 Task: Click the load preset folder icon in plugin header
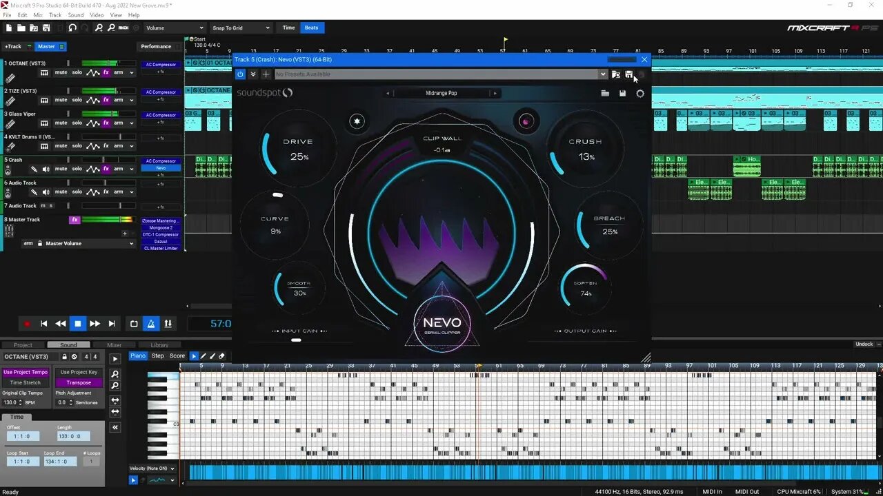[x=616, y=74]
